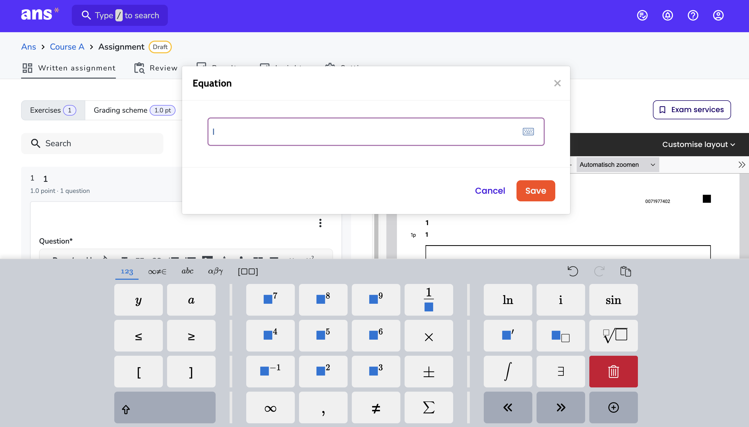Click the exercise Search field

tap(92, 143)
